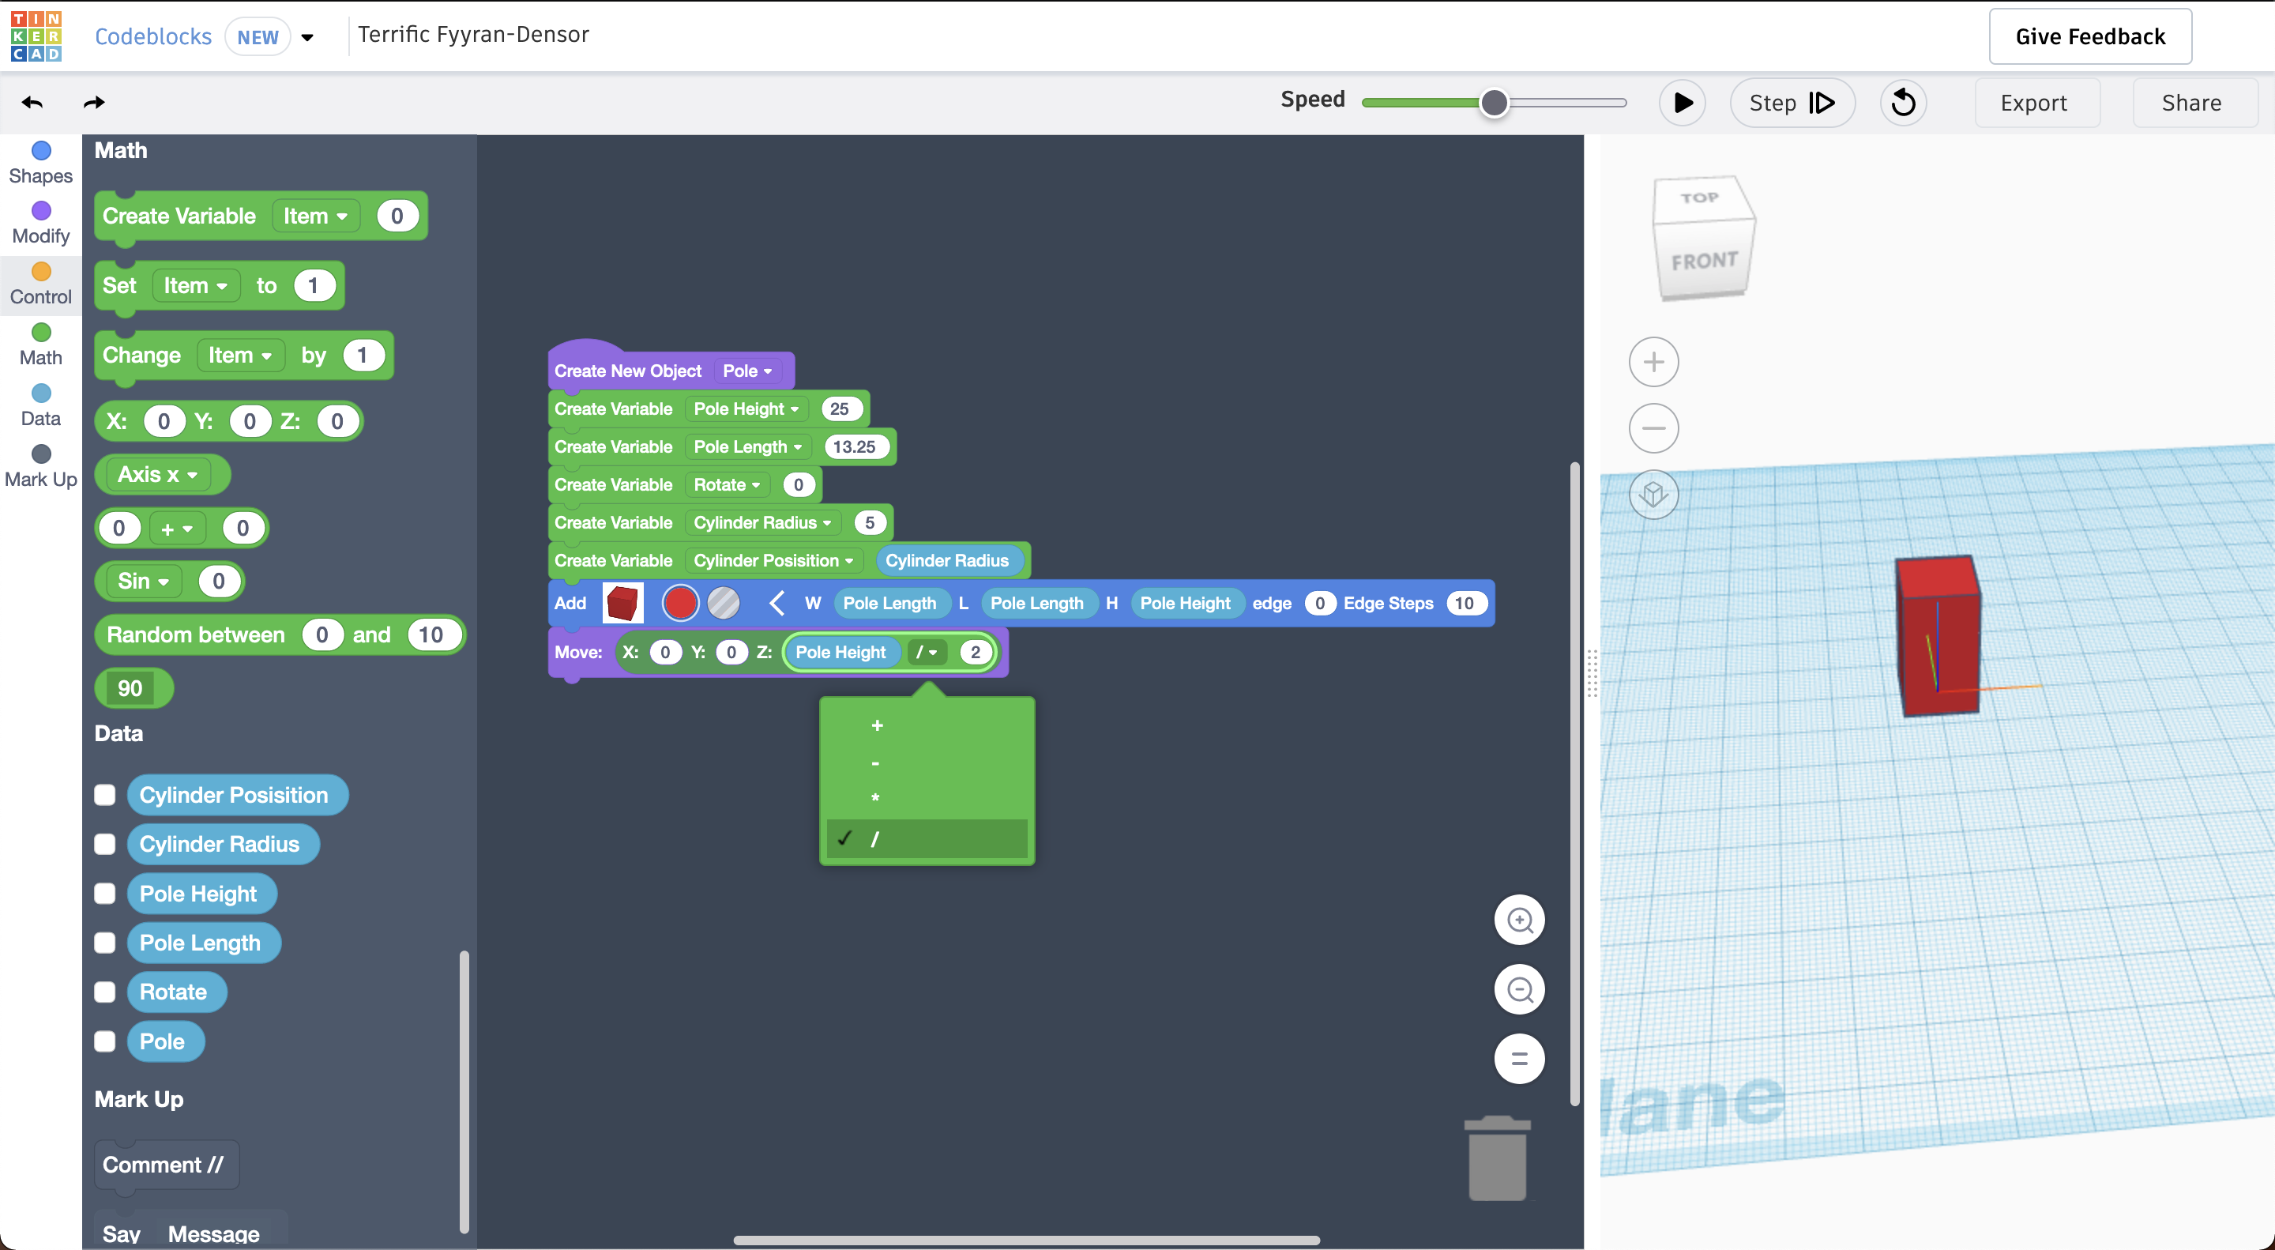Screen dimensions: 2275x1250
Task: Switch to the Shapes category
Action: (x=40, y=164)
